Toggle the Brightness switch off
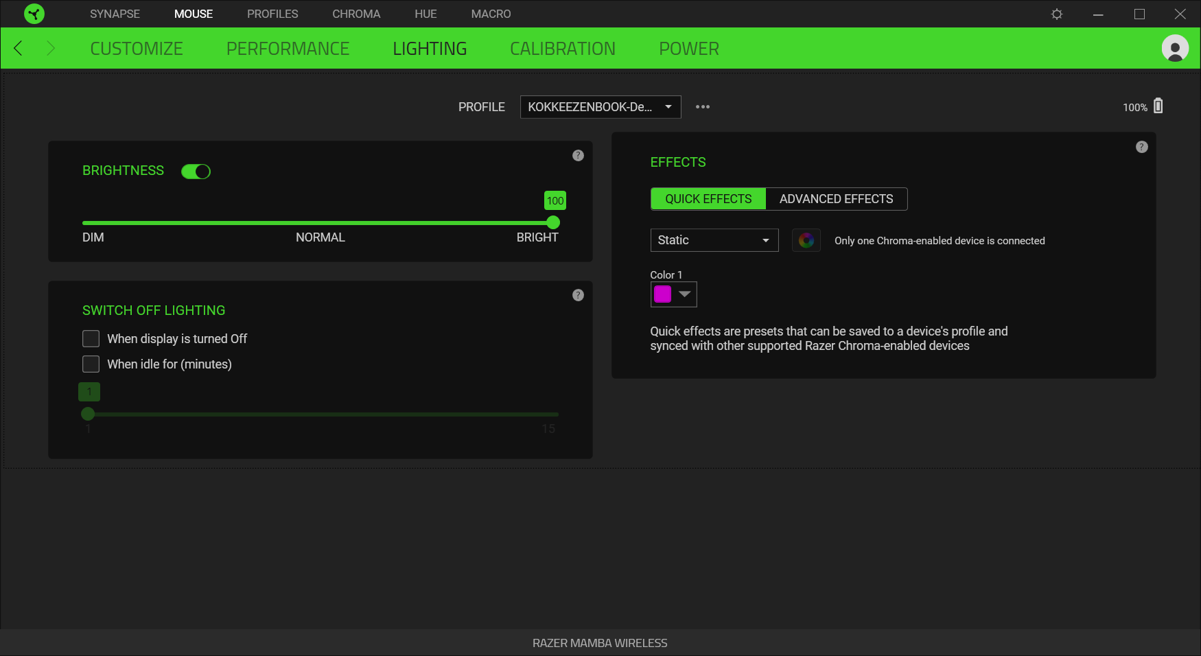1201x656 pixels. 196,172
